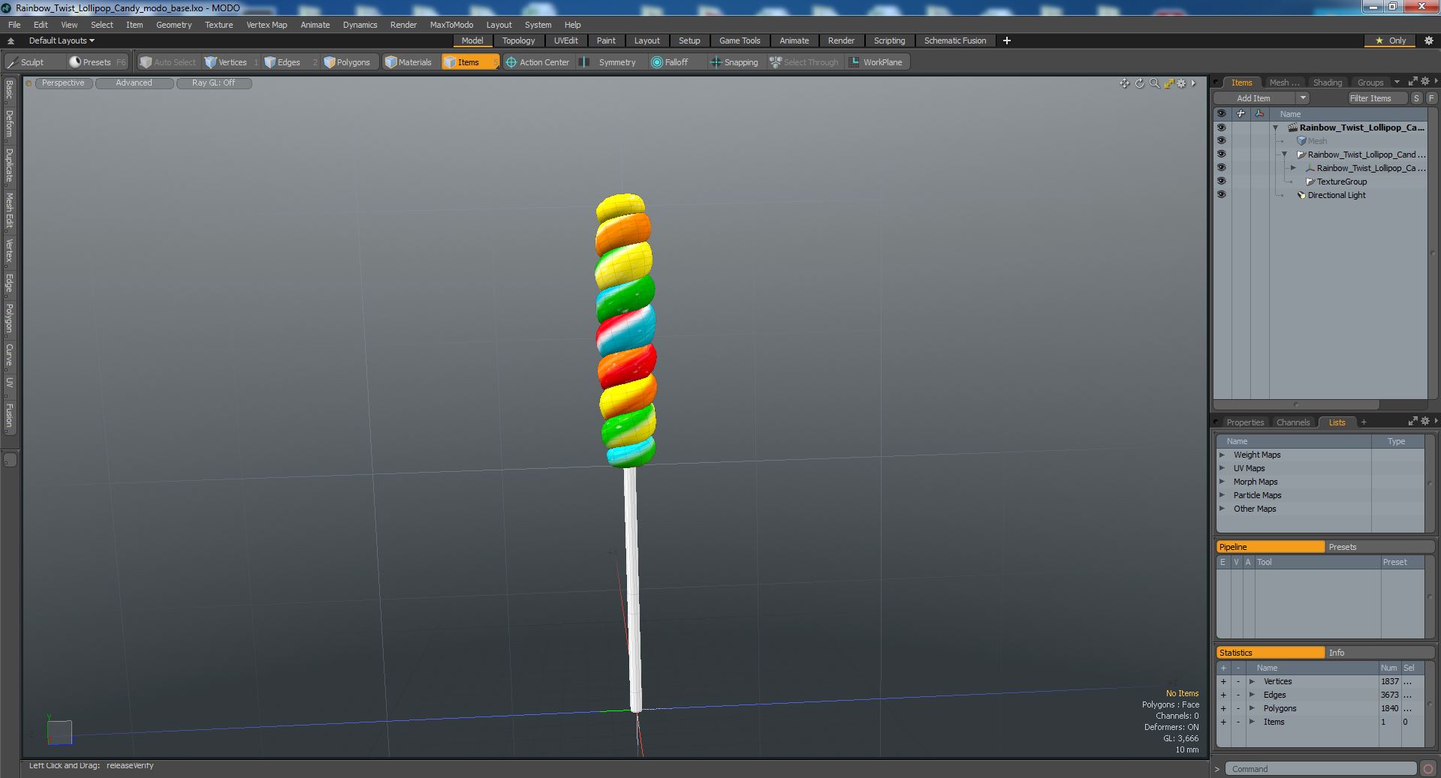Add a new layout tab with plus
Image resolution: width=1441 pixels, height=778 pixels.
point(1007,41)
